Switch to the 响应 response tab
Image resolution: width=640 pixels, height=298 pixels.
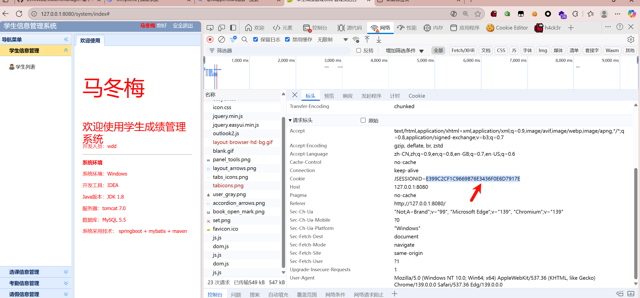[x=348, y=96]
